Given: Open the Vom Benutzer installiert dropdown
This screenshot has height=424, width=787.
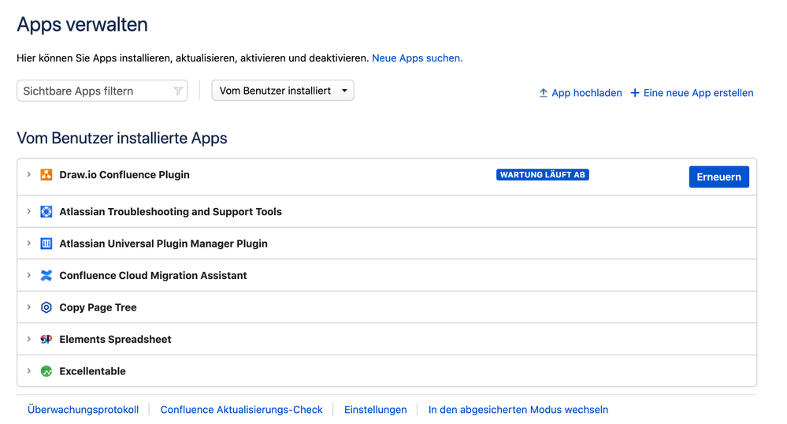Looking at the screenshot, I should click(283, 91).
